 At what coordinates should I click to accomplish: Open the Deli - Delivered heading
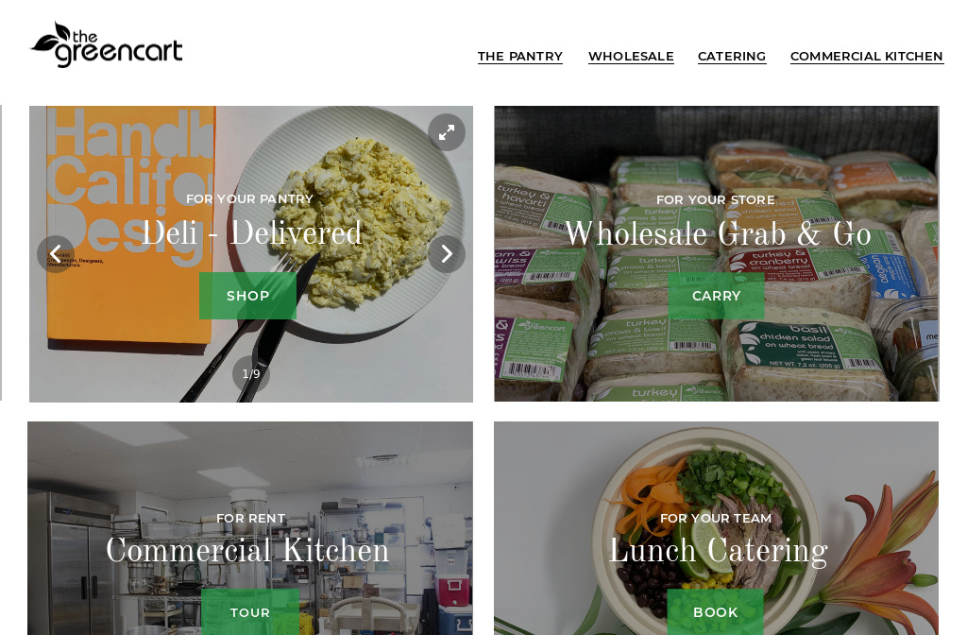251,233
